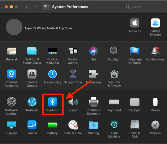Screen dimensions: 167x144
Task: Go back with the left chevron
Action: click(x=27, y=7)
